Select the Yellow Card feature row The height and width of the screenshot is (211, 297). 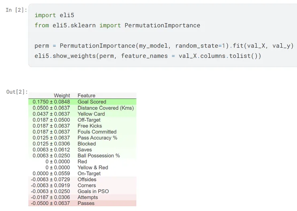[x=82, y=114]
